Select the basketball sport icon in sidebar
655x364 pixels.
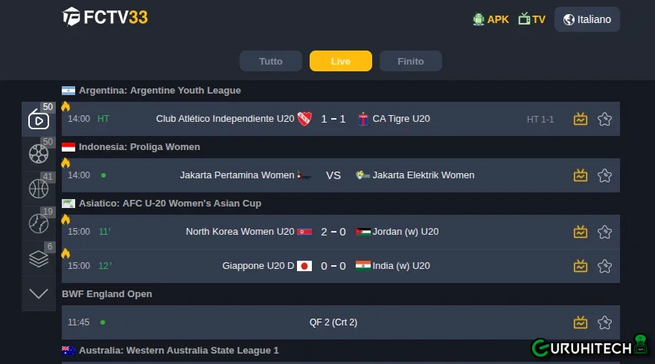click(39, 189)
